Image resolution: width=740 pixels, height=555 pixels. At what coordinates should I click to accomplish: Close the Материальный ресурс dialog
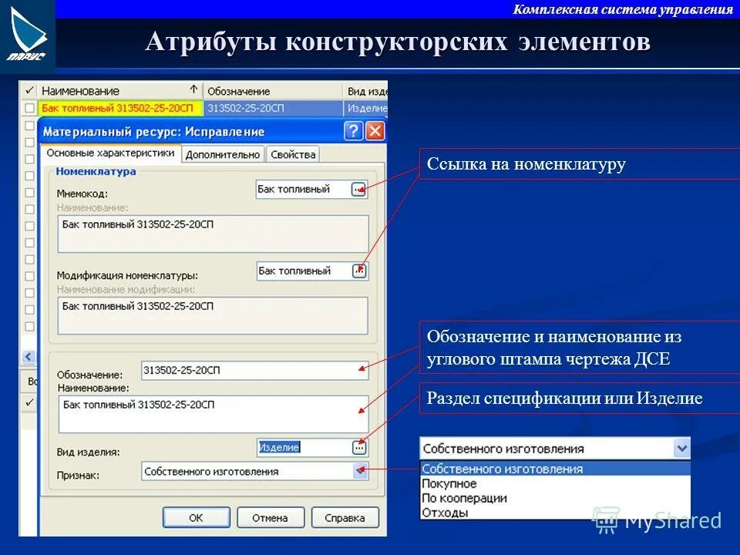(375, 131)
